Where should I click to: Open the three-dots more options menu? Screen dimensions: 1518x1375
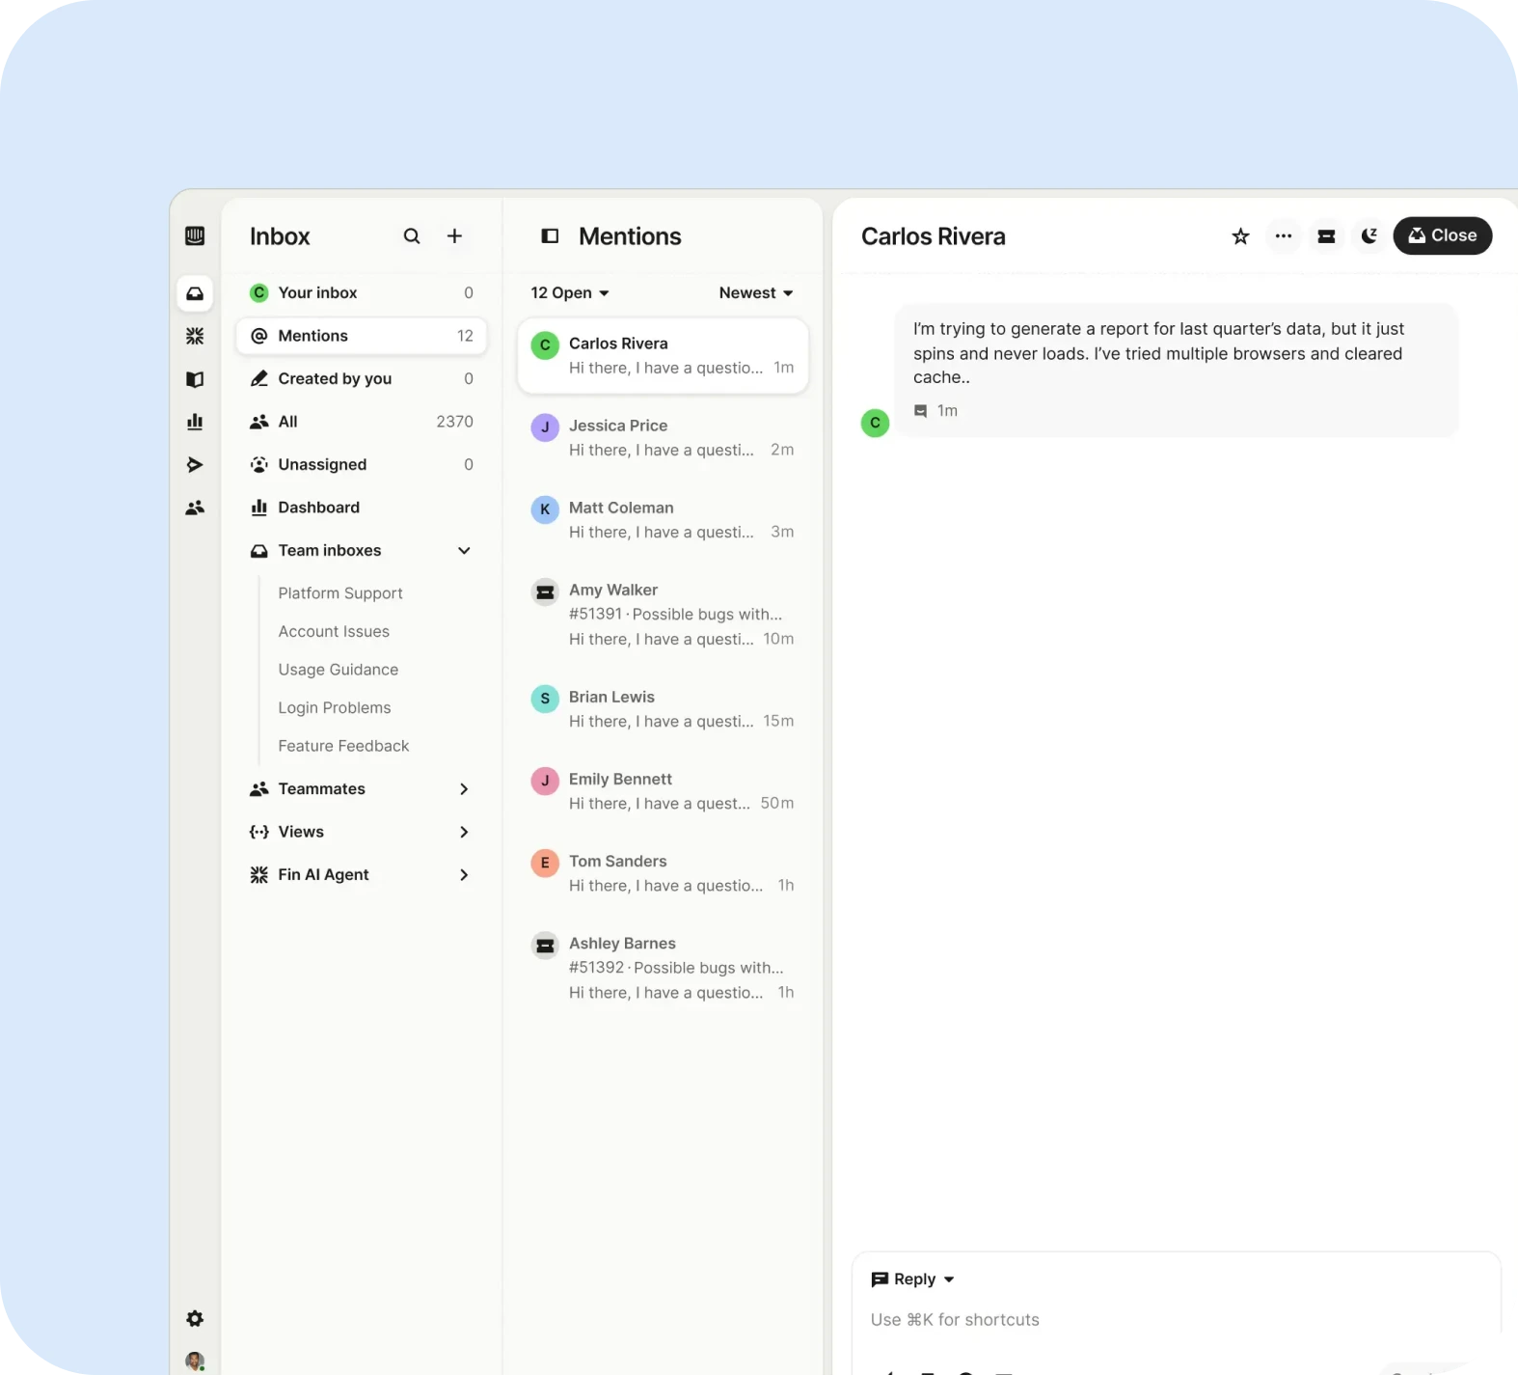[x=1283, y=236]
